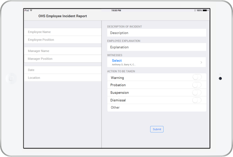Screen dimensions: 233x157
Task: Focus the Explanation text field
Action: [x=157, y=47]
